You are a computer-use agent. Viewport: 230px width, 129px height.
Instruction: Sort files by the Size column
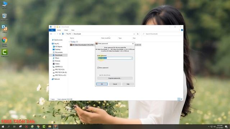pyautogui.click(x=134, y=38)
